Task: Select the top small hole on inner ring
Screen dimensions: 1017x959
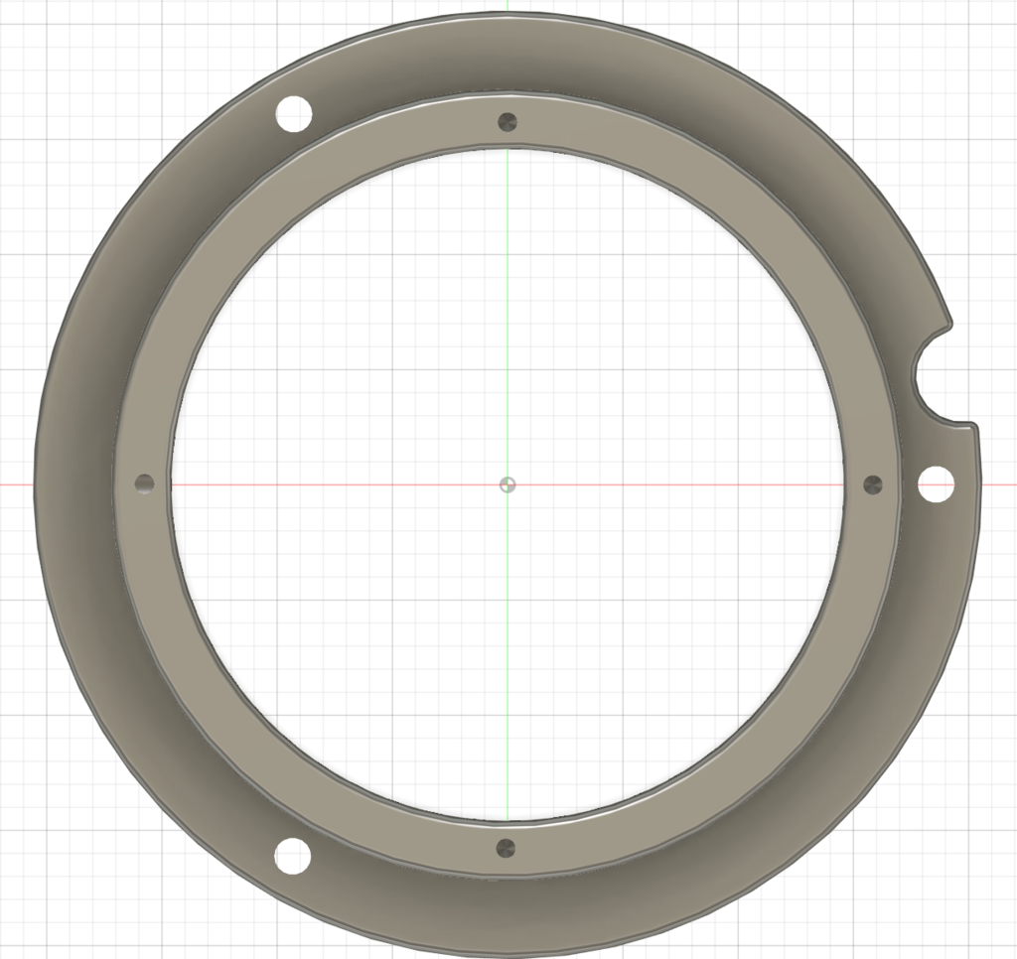Action: [x=508, y=122]
